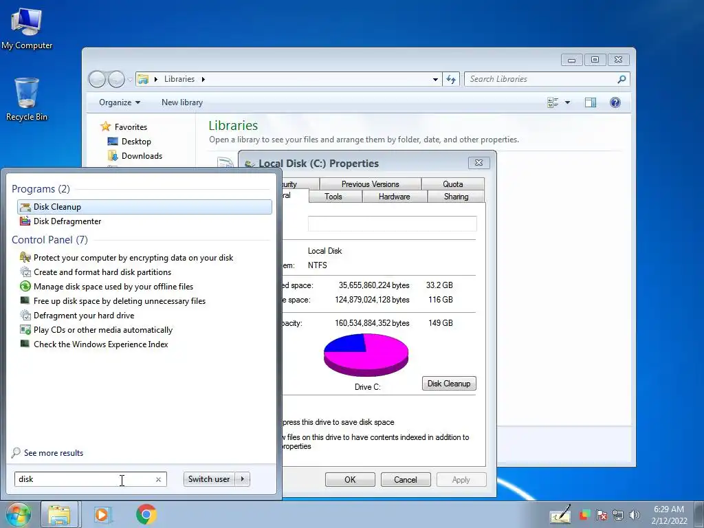
Task: Click the Back button in Explorer
Action: (97, 80)
